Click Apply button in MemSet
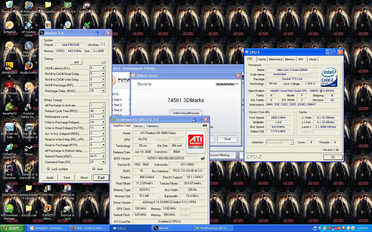 click(x=50, y=178)
